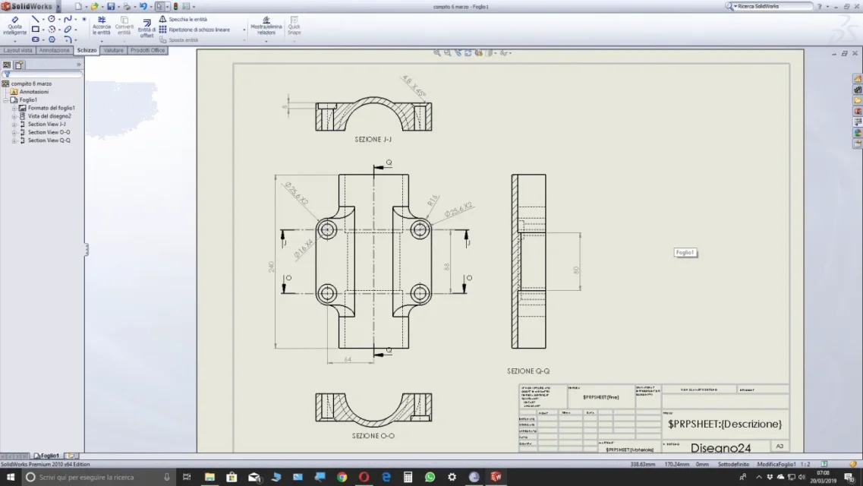Click the Options icon in top toolbar
This screenshot has width=863, height=486.
tap(186, 7)
